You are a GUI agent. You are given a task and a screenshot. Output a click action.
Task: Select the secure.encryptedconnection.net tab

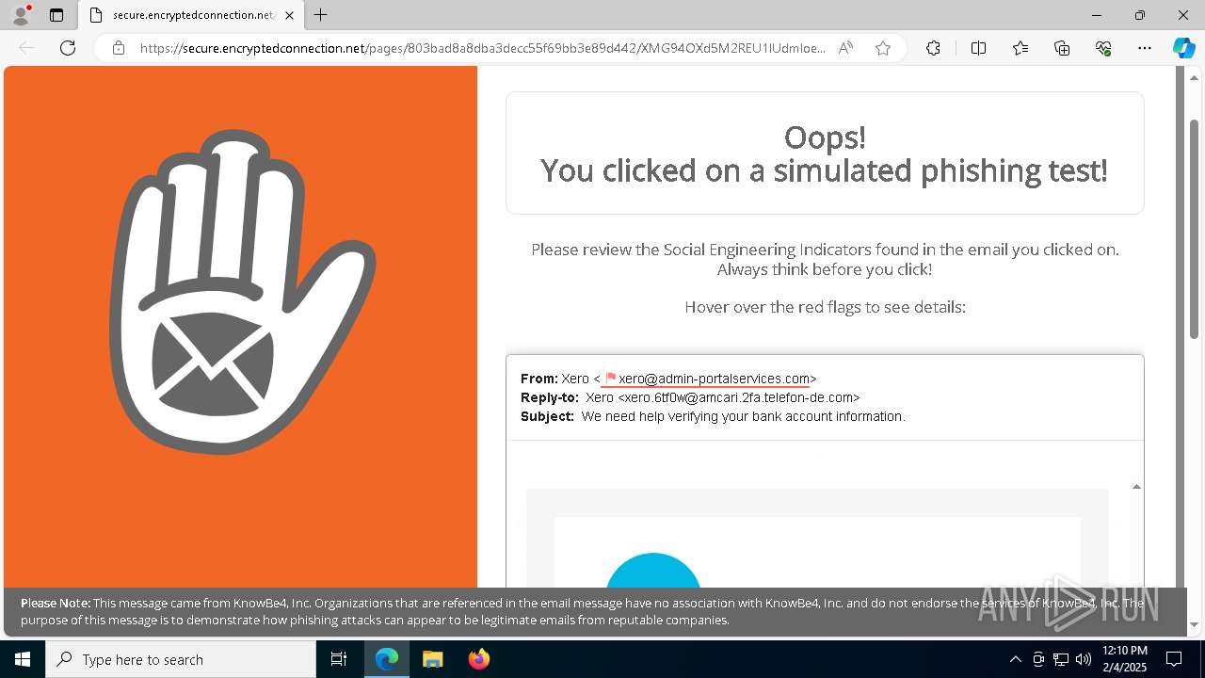tap(191, 15)
